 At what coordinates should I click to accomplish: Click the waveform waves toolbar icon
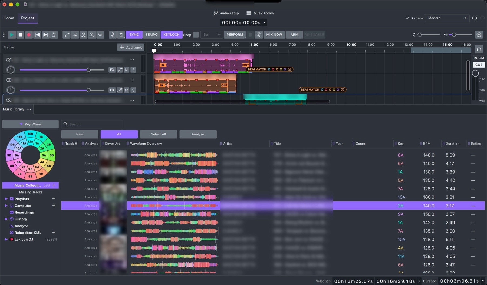point(83,35)
